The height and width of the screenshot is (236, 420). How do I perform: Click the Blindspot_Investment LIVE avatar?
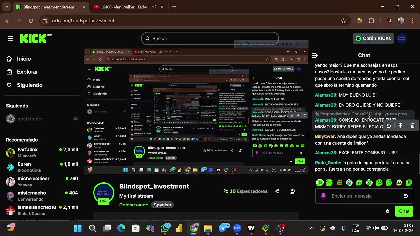pyautogui.click(x=104, y=193)
